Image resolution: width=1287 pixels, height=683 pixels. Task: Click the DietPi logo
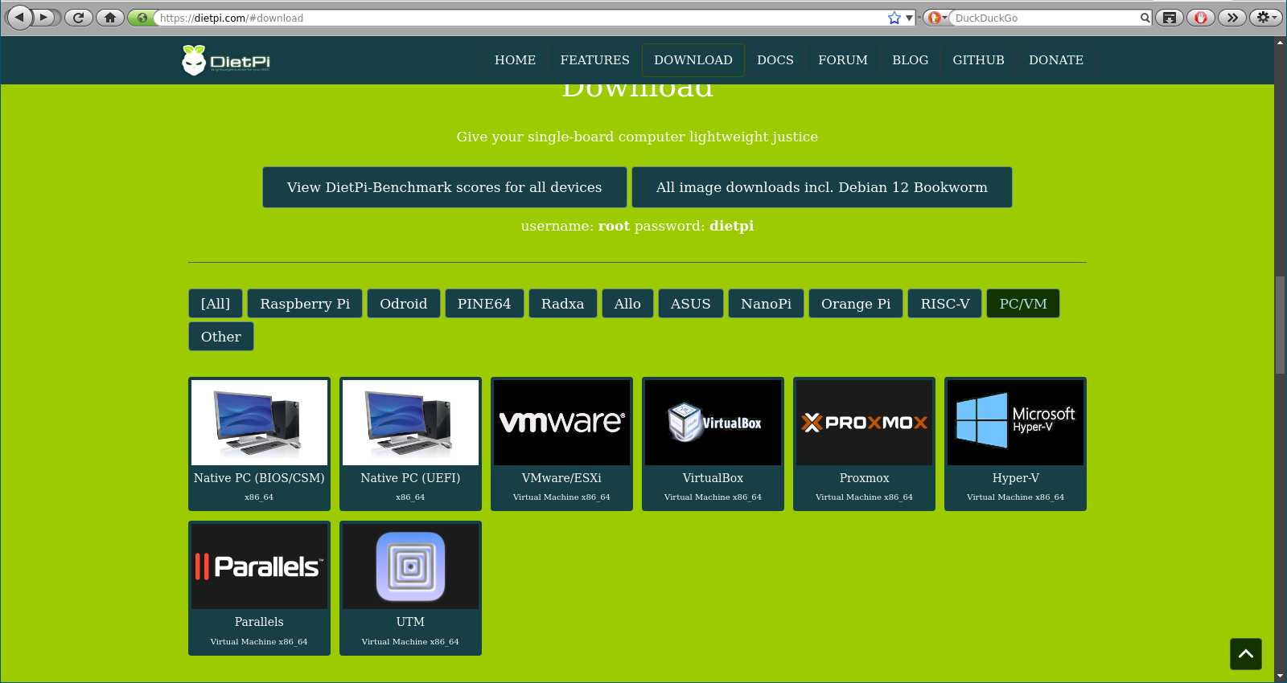click(226, 60)
